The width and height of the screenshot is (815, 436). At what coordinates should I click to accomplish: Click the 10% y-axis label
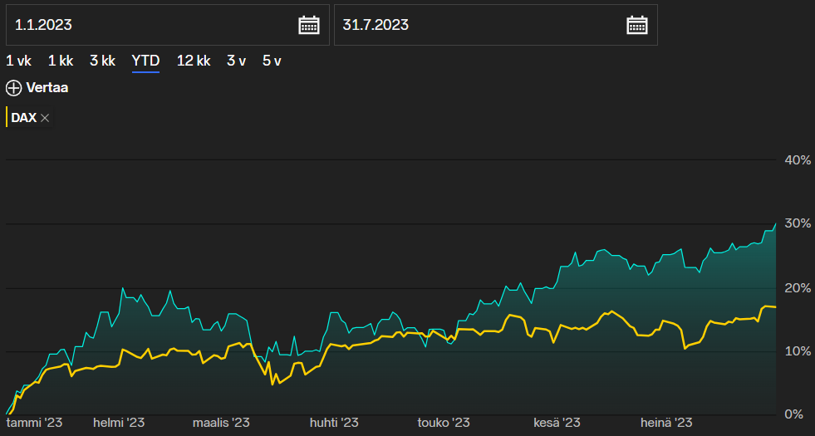(798, 351)
